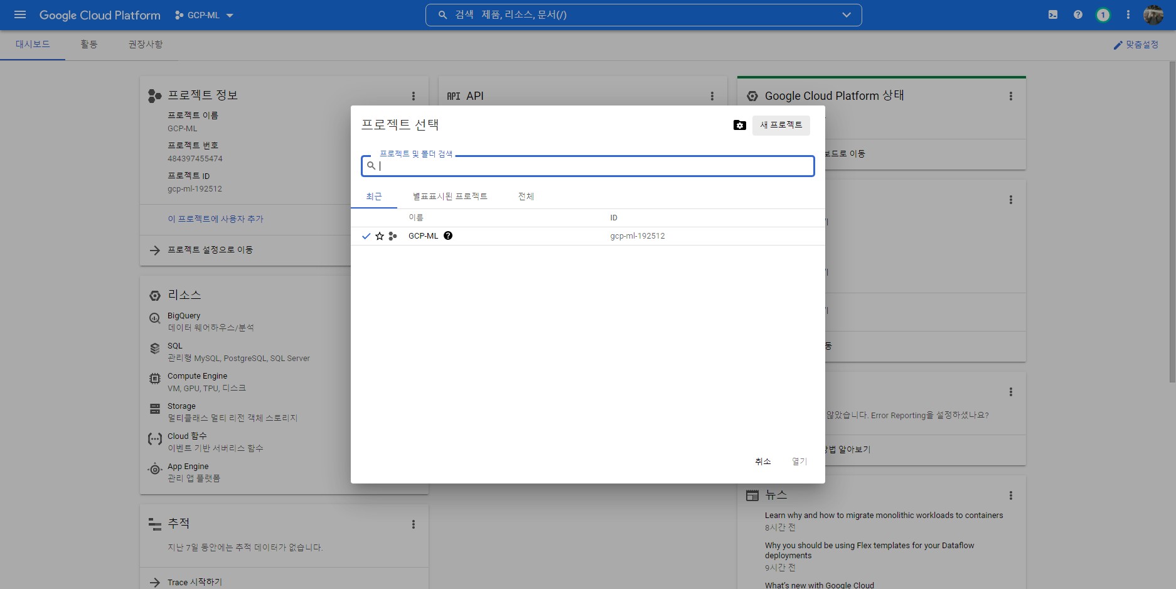The image size is (1176, 589).
Task: Switch to the 활동 tab
Action: [x=89, y=45]
